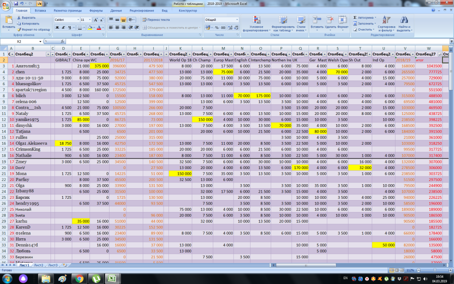Toggle Wrap Text (Перенос текста)

pyautogui.click(x=156, y=20)
